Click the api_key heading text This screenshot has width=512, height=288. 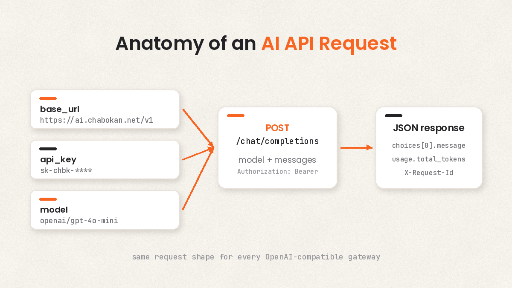58,159
